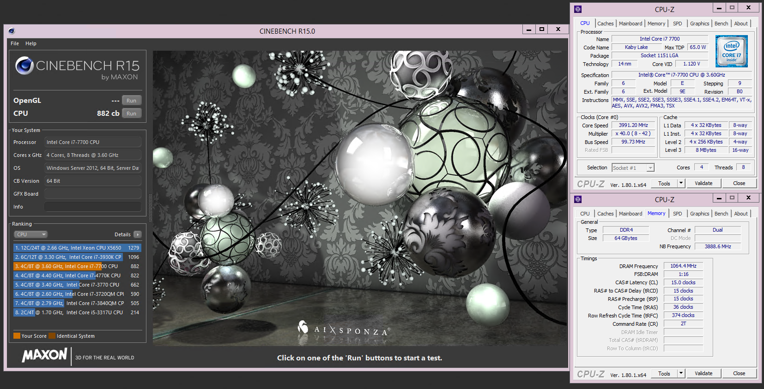This screenshot has width=764, height=389.
Task: Expand the Tools dropdown arrow in Memory CPU-Z
Action: coord(681,373)
